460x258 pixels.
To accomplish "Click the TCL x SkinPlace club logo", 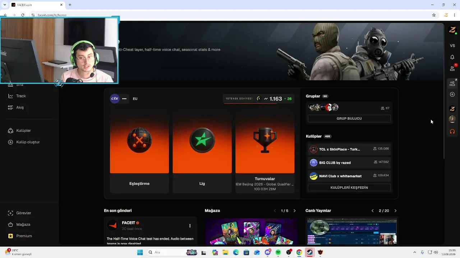I will pyautogui.click(x=313, y=149).
